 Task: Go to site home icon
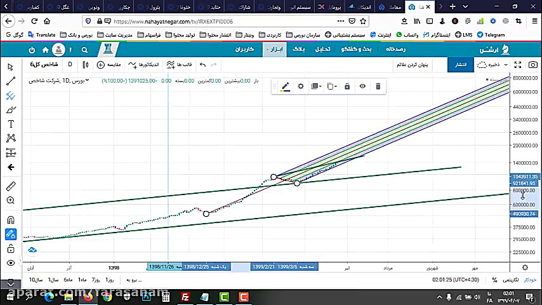(45, 50)
